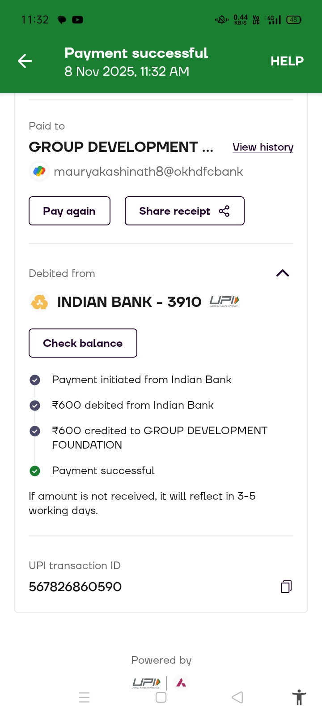Tap the green Payment successful checkmark
Screen dimensions: 322x717
tap(35, 471)
